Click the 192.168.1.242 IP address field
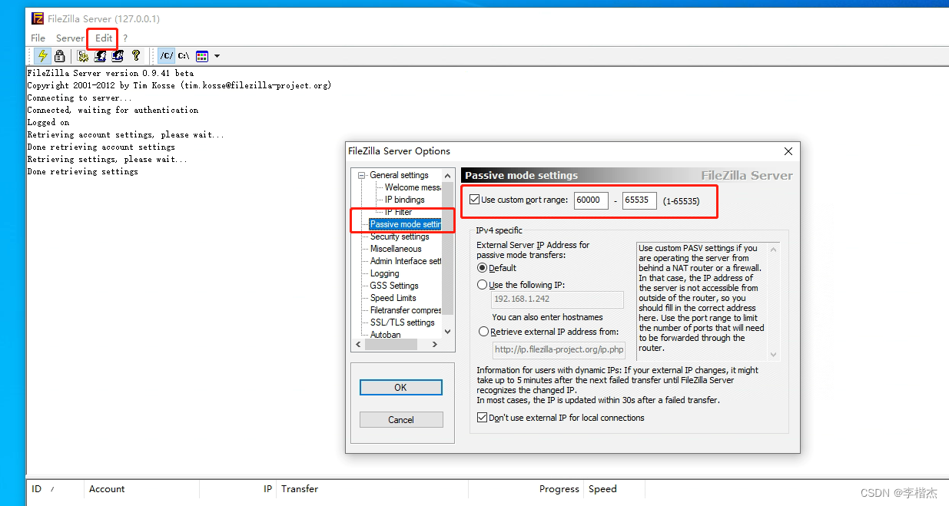 pos(557,299)
